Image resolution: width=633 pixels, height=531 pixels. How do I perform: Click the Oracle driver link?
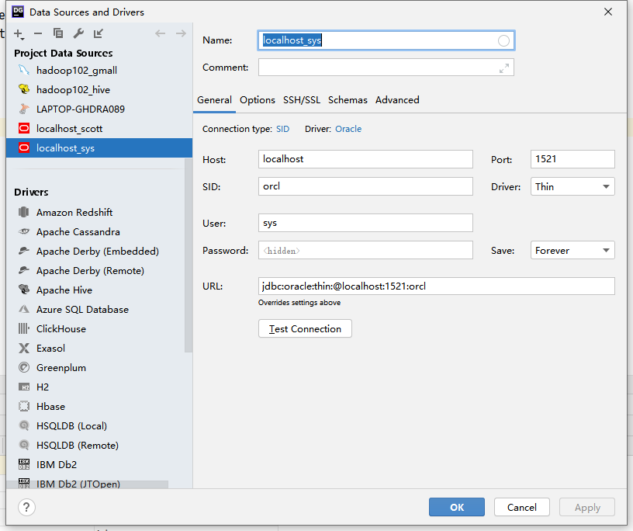[x=348, y=129]
